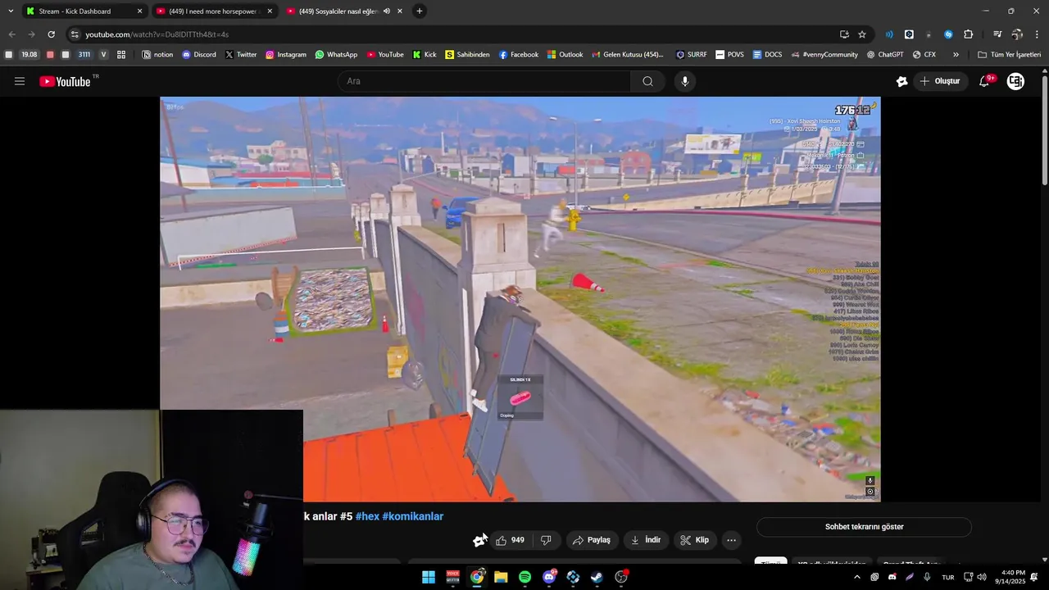
Task: Reload the page in Chrome
Action: tap(51, 34)
